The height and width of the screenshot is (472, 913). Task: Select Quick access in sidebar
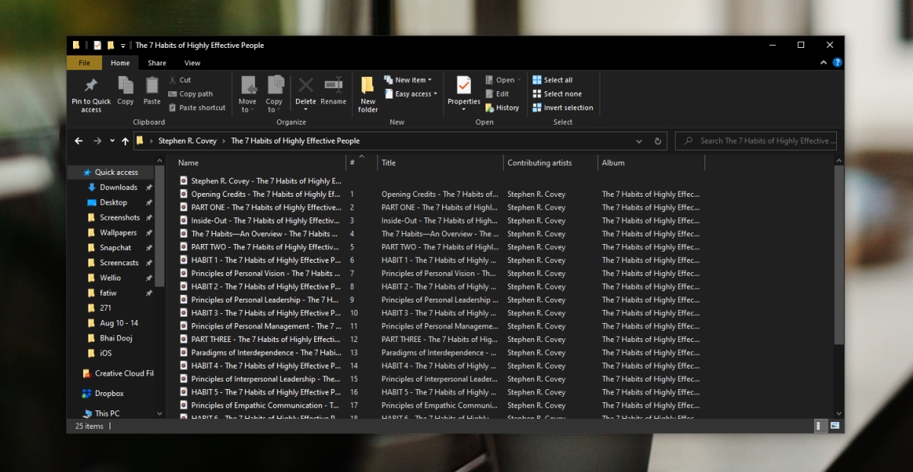[116, 173]
